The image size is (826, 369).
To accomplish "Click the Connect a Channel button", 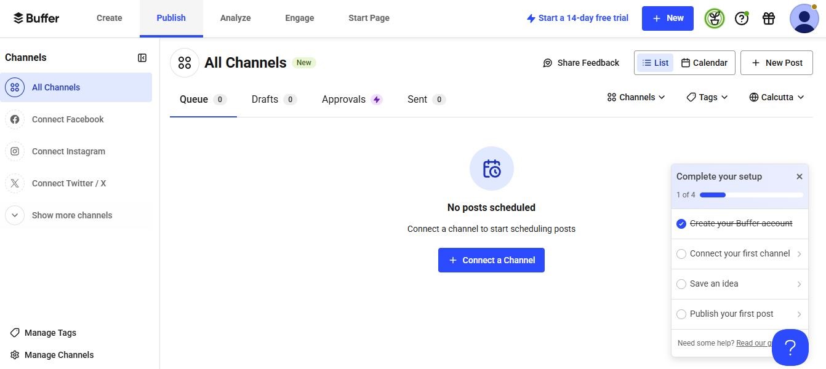I will (491, 260).
